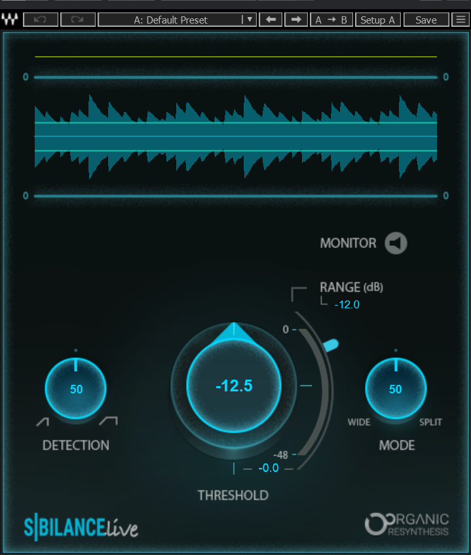Click the MODE label
471x555 pixels.
tap(397, 445)
